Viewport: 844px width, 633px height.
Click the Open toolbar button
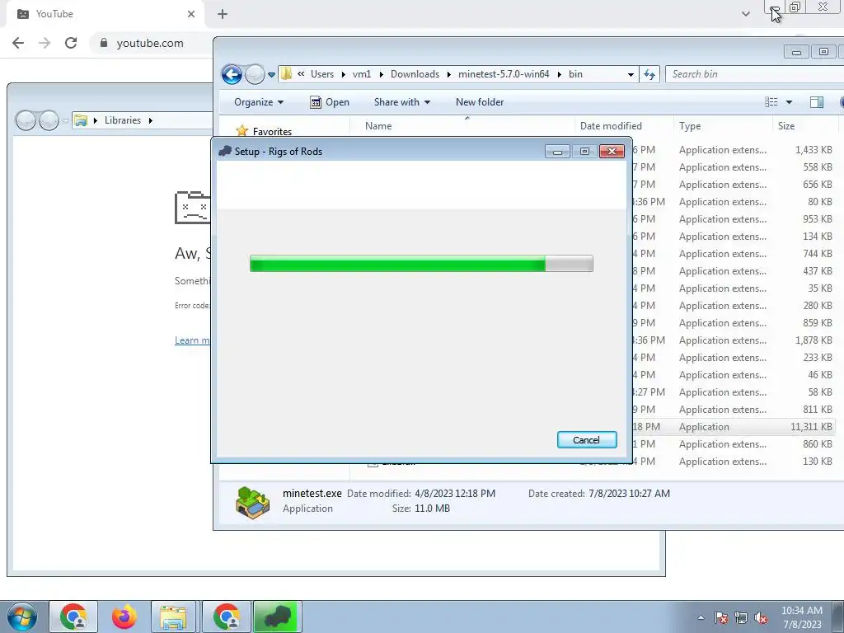pyautogui.click(x=330, y=101)
